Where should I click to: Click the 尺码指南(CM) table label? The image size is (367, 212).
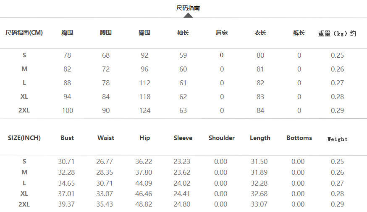24,33
